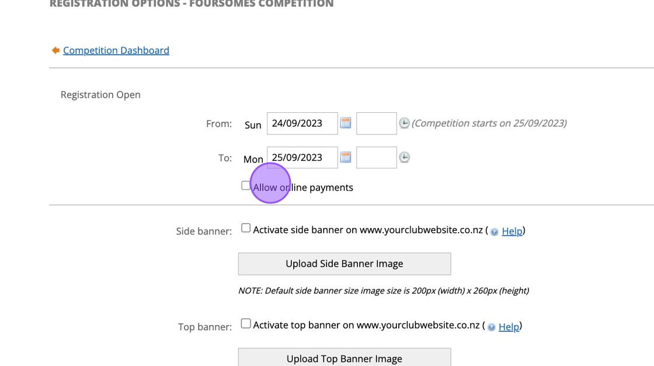
Task: Open the From date calendar picker icon
Action: point(346,123)
